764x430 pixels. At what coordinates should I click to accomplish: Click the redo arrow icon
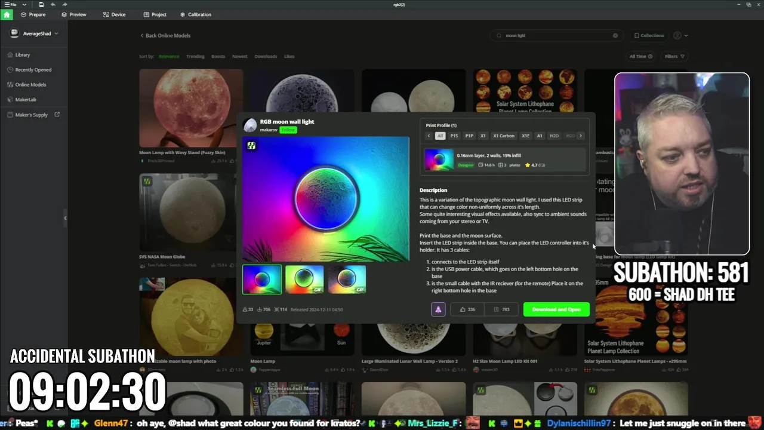coord(64,4)
